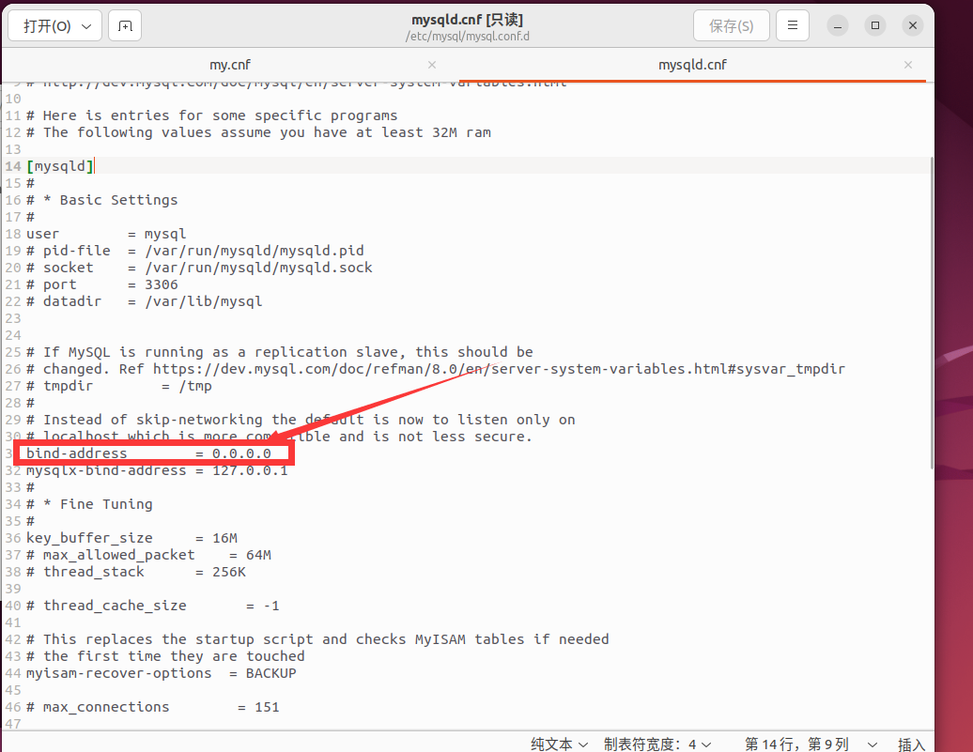973x752 pixels.
Task: Click the 'Here is entries for some specific programs' comment
Action: point(211,116)
